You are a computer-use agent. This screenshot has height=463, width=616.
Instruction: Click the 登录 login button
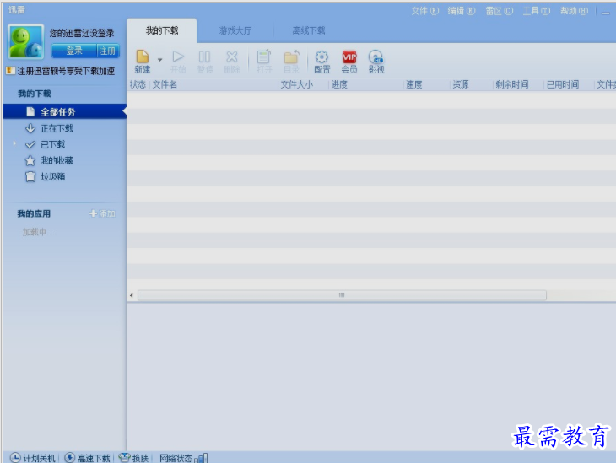tap(74, 51)
